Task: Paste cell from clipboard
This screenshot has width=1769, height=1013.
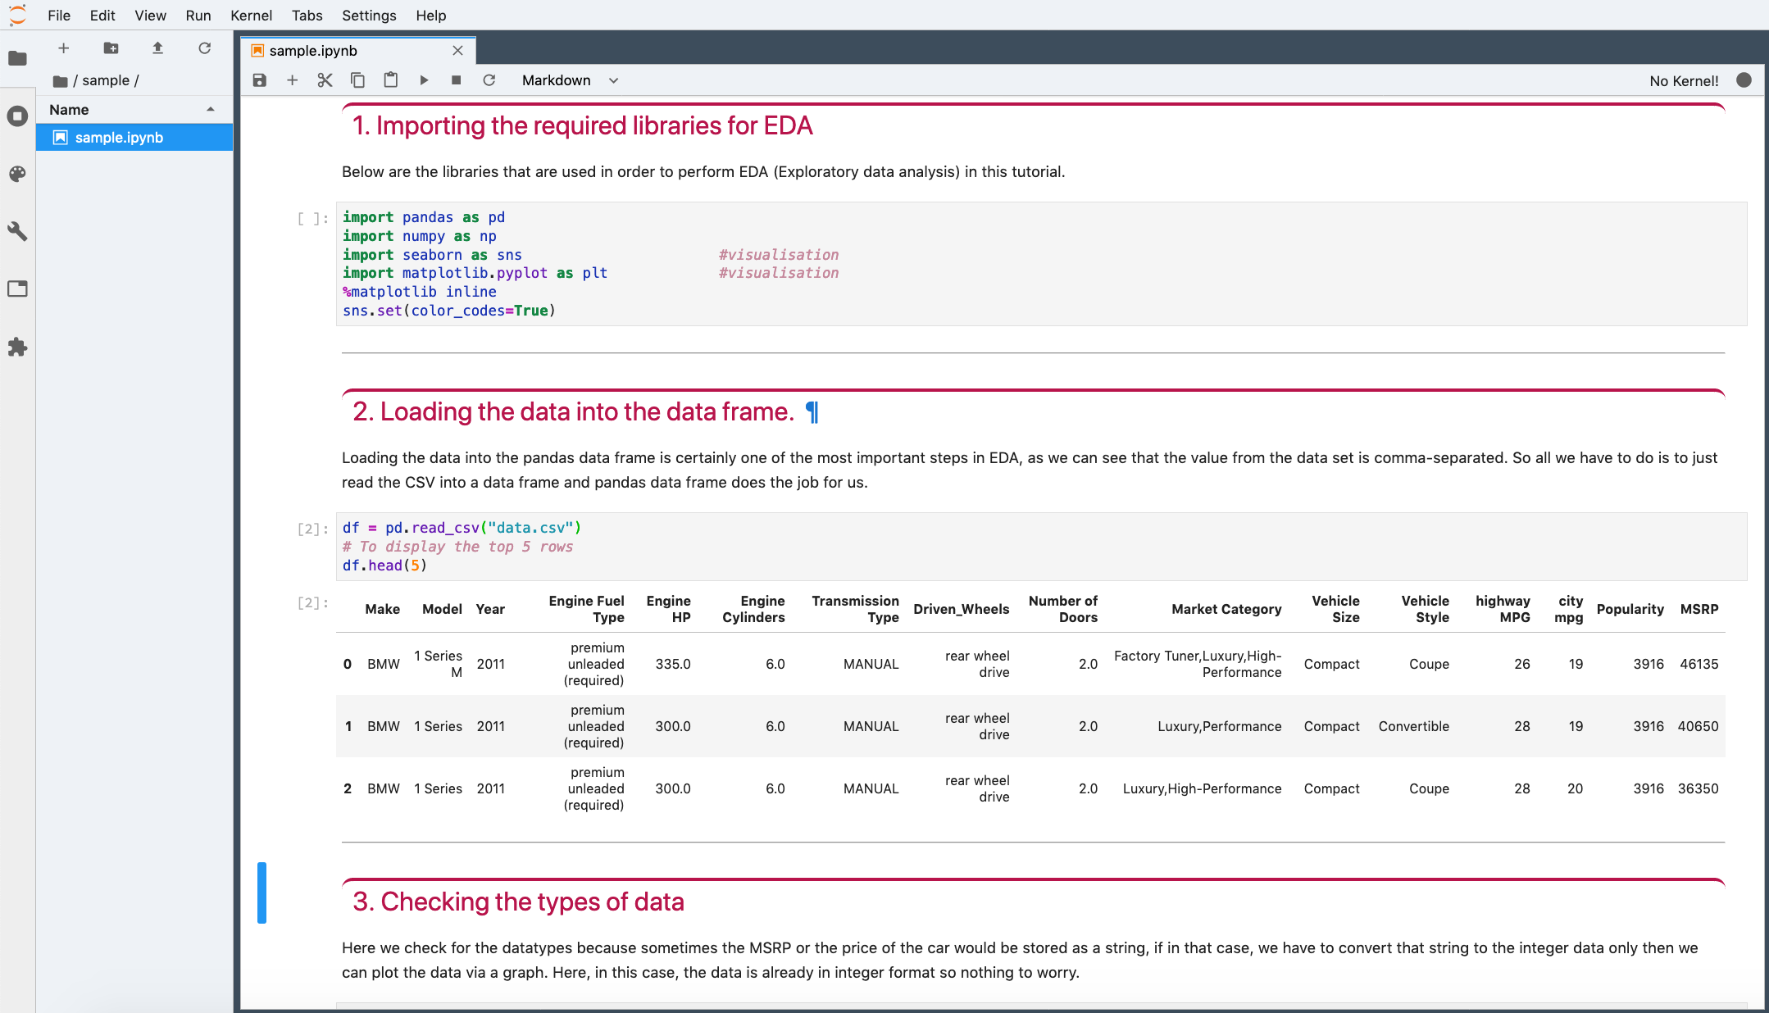Action: tap(391, 80)
